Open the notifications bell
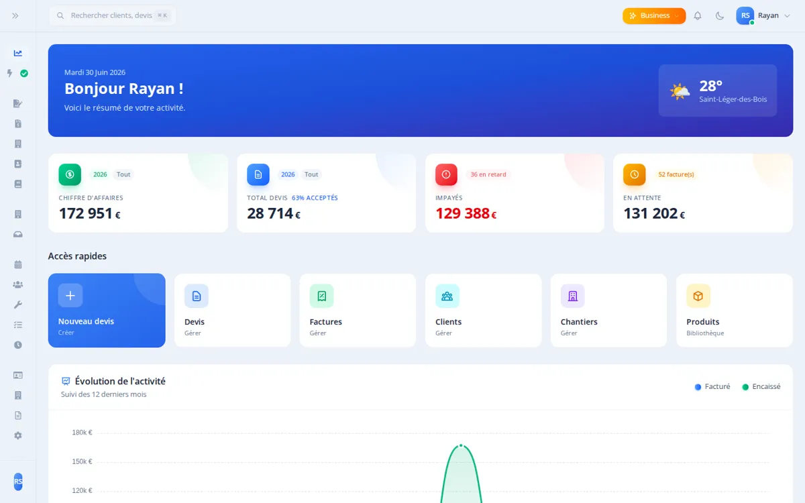Image resolution: width=805 pixels, height=503 pixels. (x=698, y=15)
